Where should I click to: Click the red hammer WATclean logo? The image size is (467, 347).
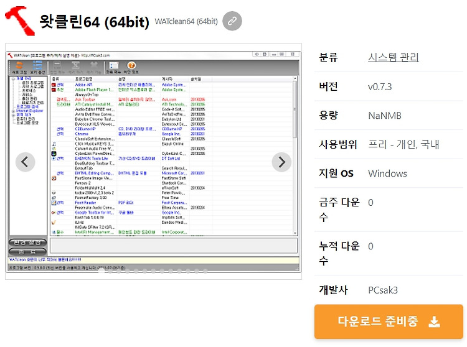tap(20, 21)
